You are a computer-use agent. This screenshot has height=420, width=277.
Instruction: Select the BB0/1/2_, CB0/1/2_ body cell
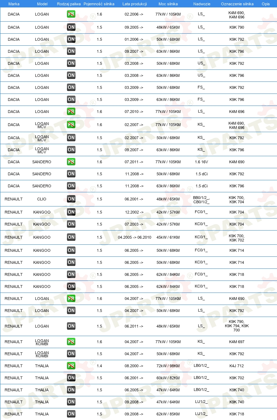point(201,200)
